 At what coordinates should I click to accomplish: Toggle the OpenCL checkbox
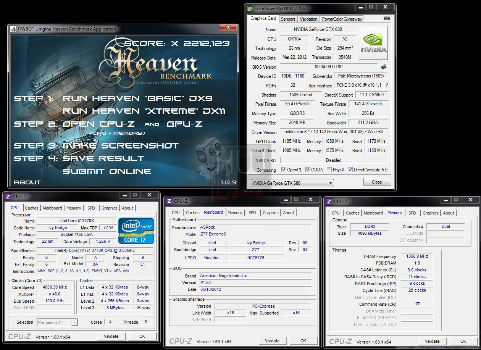click(x=284, y=170)
